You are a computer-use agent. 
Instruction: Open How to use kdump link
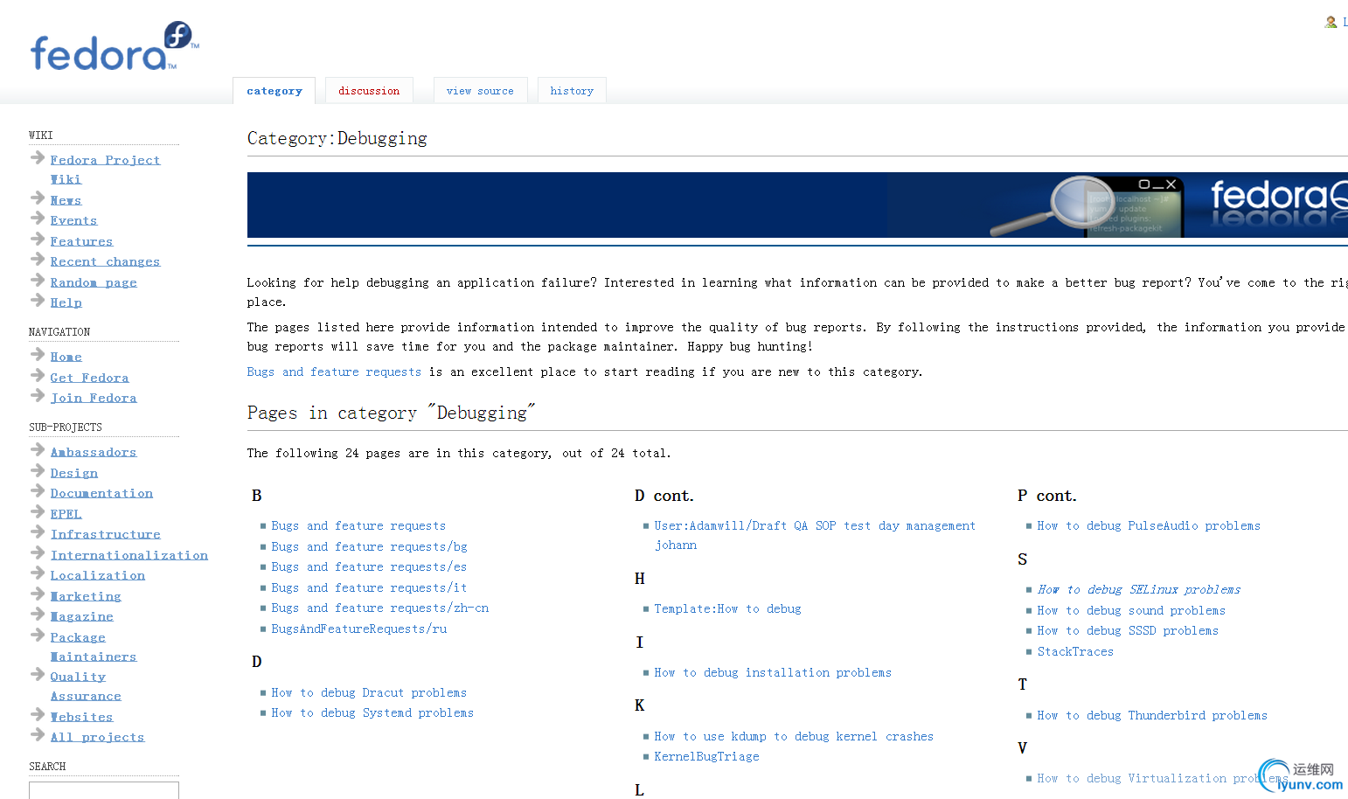pos(794,736)
